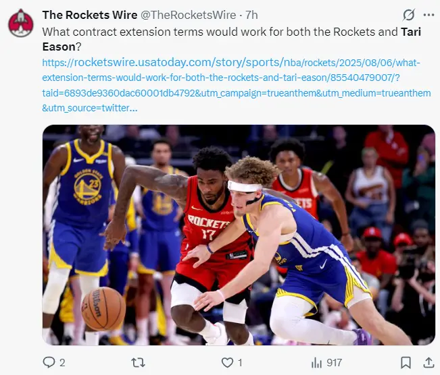Follow the rocketswire.usatoday.com article link
Viewport: 440px width, 375px height.
point(237,85)
